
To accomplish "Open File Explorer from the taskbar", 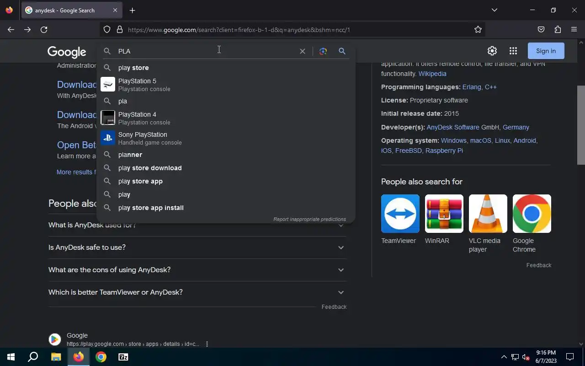I will [x=56, y=357].
